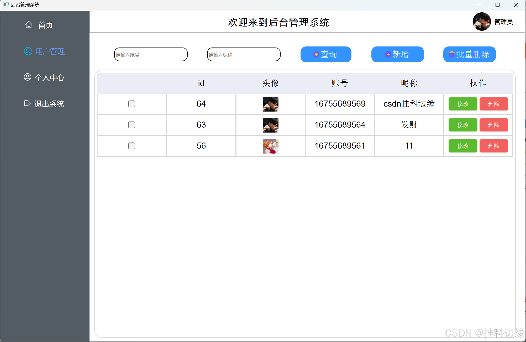Click the circle icon on 查询 button

316,54
